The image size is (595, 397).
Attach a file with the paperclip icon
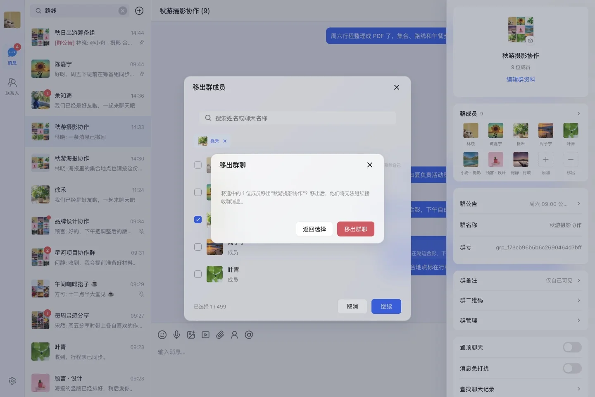220,335
